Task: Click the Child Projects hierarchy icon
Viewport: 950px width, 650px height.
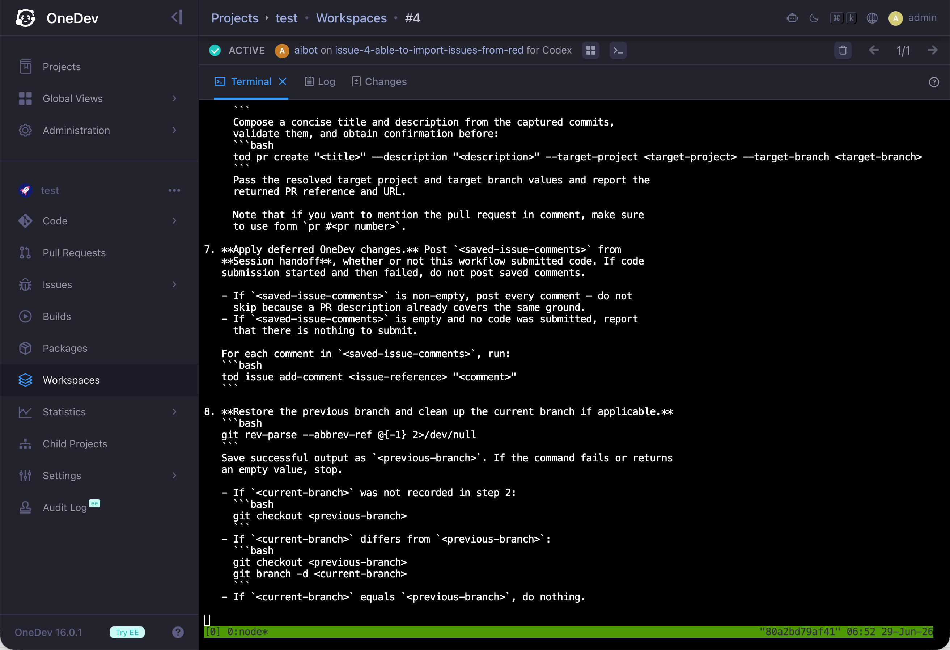Action: pyautogui.click(x=25, y=444)
